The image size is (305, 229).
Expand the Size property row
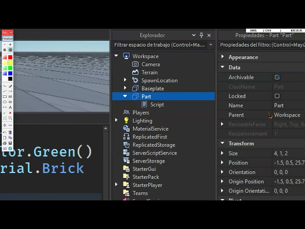(x=222, y=153)
